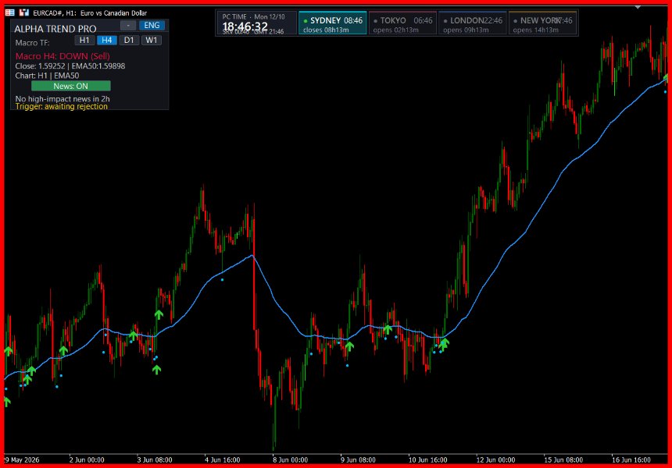The width and height of the screenshot is (672, 468).
Task: Select D1 macro timeframe
Action: click(x=129, y=41)
